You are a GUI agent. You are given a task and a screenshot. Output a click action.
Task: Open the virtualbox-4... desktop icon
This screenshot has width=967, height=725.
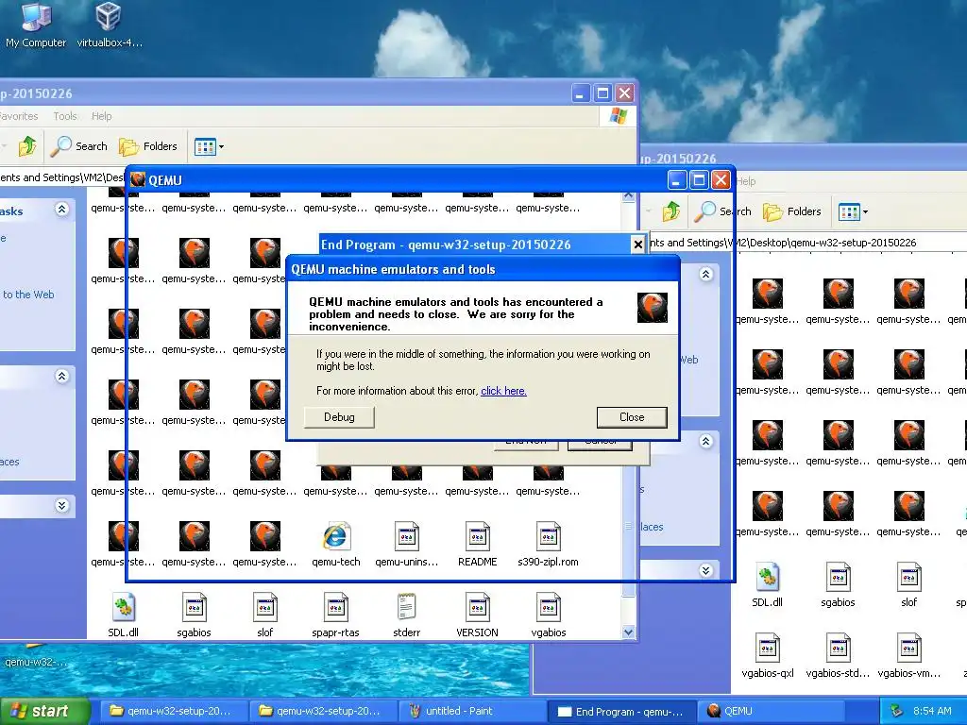click(x=109, y=25)
